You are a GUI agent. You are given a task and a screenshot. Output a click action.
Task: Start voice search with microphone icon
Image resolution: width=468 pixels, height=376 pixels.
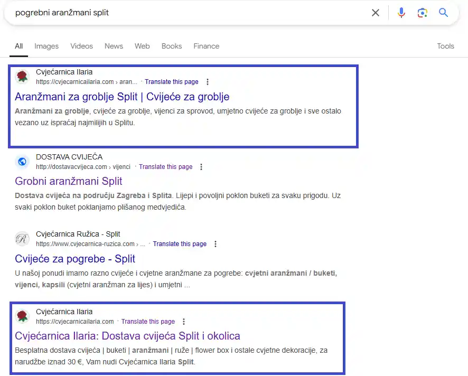(x=401, y=13)
